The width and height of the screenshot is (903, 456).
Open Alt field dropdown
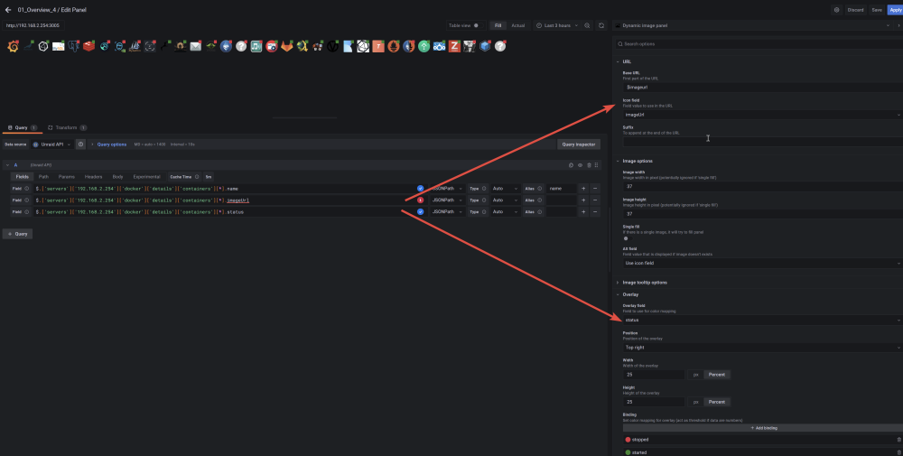[762, 263]
